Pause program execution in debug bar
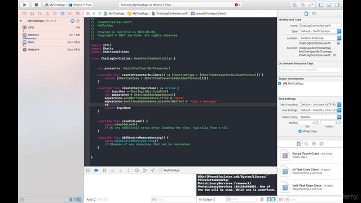 104,170
